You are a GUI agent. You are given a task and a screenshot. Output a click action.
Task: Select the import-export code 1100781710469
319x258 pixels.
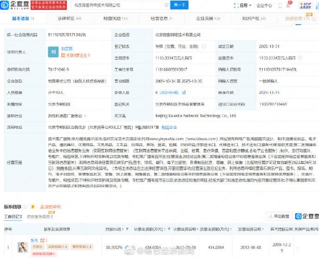point(273,104)
